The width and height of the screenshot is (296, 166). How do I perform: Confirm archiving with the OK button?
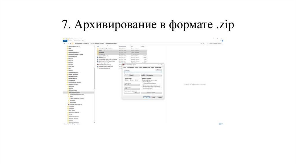tap(147, 97)
